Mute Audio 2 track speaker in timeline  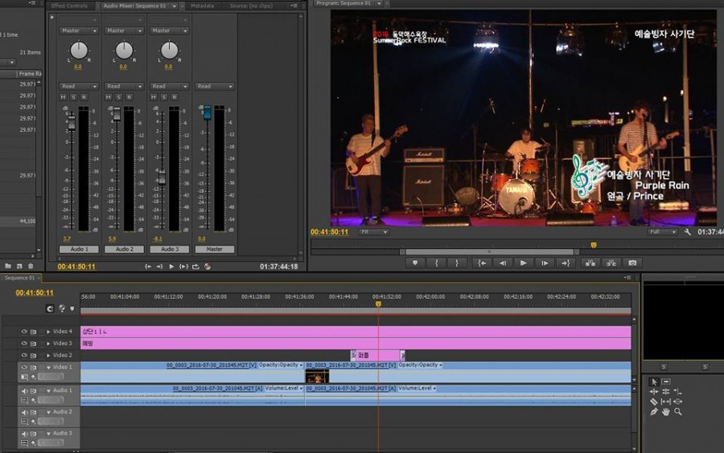(24, 413)
